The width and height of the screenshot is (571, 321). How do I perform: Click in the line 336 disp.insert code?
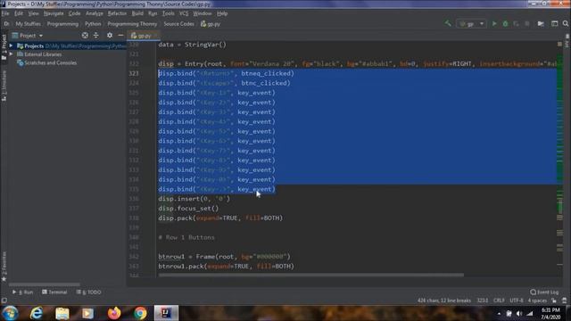point(194,199)
